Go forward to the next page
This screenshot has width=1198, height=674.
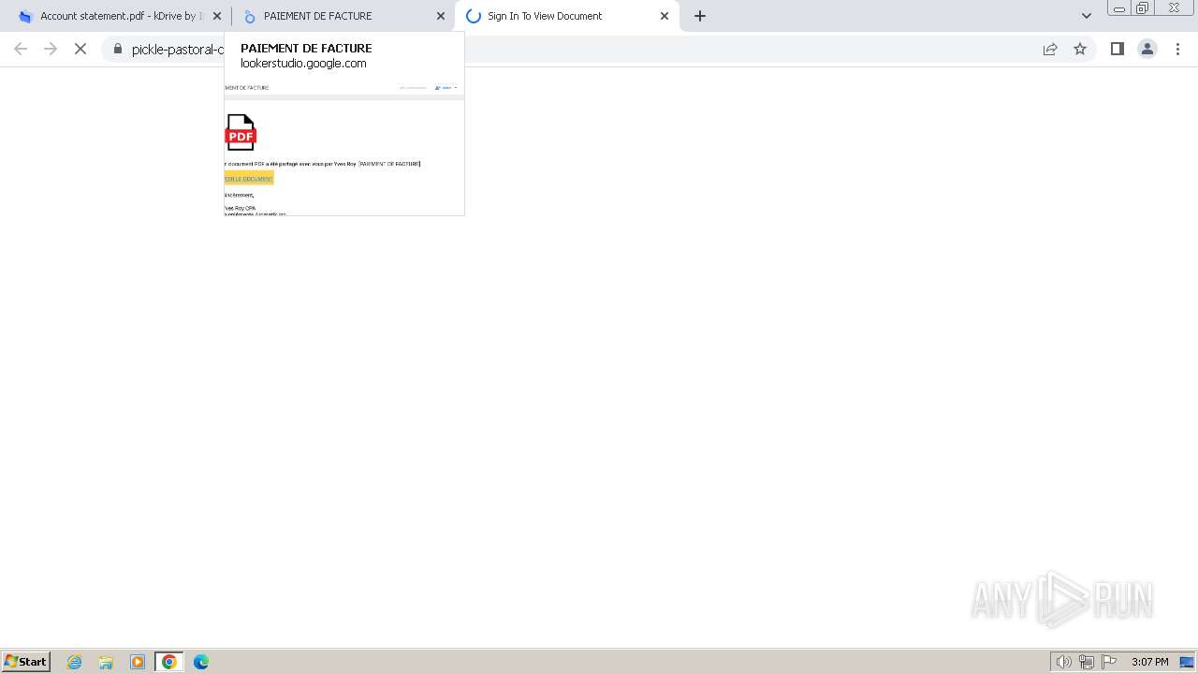(51, 49)
